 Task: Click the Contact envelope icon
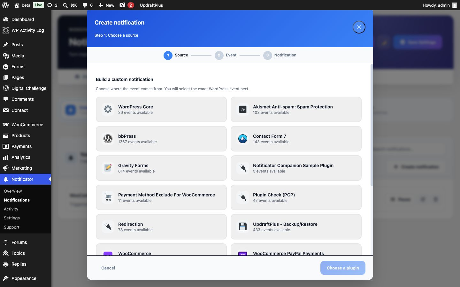(6, 110)
